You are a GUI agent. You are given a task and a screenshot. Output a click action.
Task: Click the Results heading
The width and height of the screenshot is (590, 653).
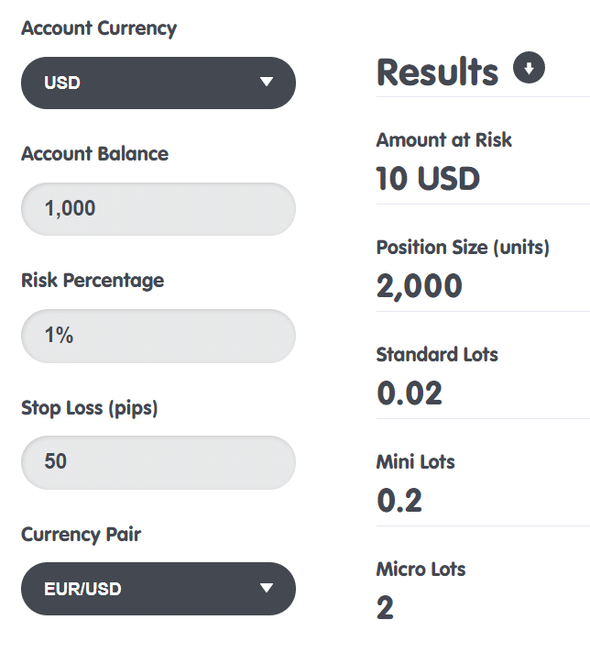click(x=437, y=72)
